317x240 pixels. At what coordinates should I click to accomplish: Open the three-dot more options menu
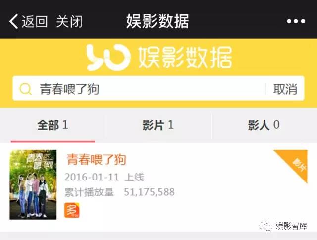pos(296,21)
